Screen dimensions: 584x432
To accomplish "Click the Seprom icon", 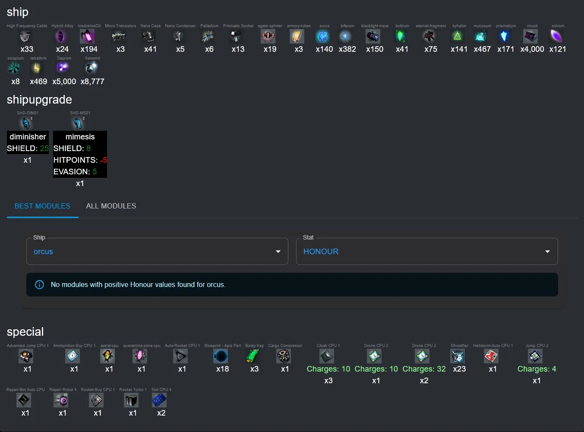I will (63, 68).
